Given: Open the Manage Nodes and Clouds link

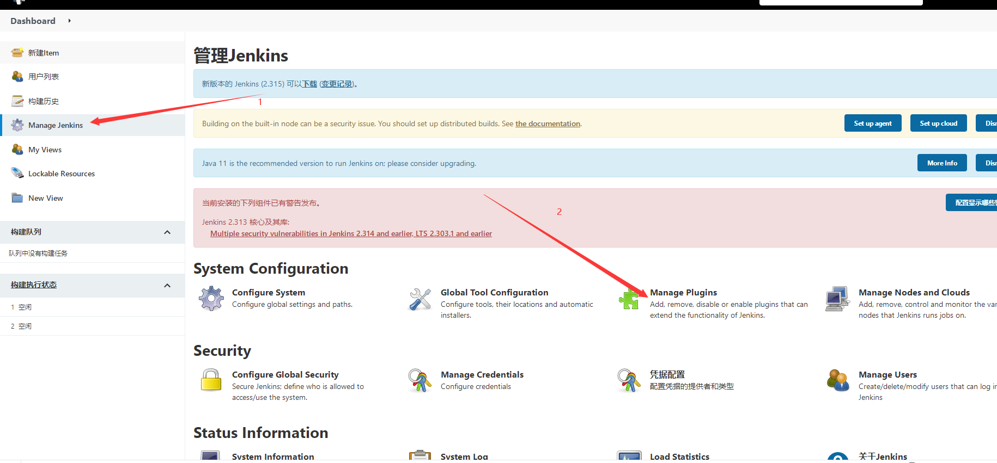Looking at the screenshot, I should [x=914, y=292].
